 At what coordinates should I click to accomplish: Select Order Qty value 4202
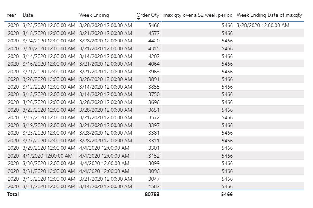154,56
